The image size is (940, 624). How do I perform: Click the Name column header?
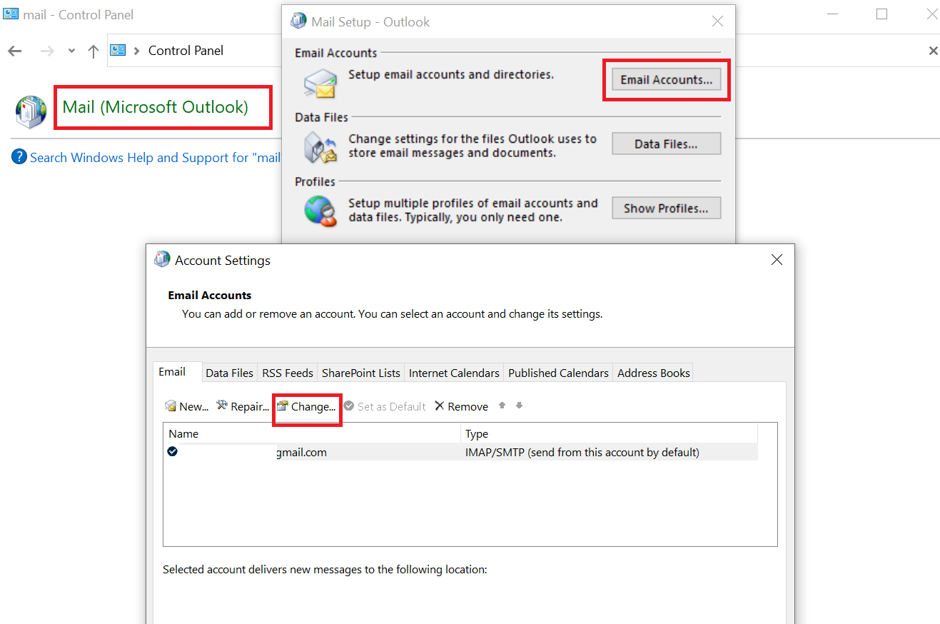[313, 433]
